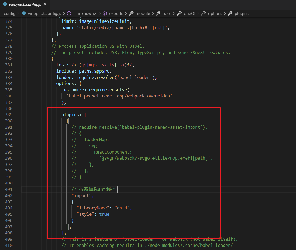Viewport: 296px width, 250px height.
Task: Click comment about caching results line 410
Action: (147, 245)
